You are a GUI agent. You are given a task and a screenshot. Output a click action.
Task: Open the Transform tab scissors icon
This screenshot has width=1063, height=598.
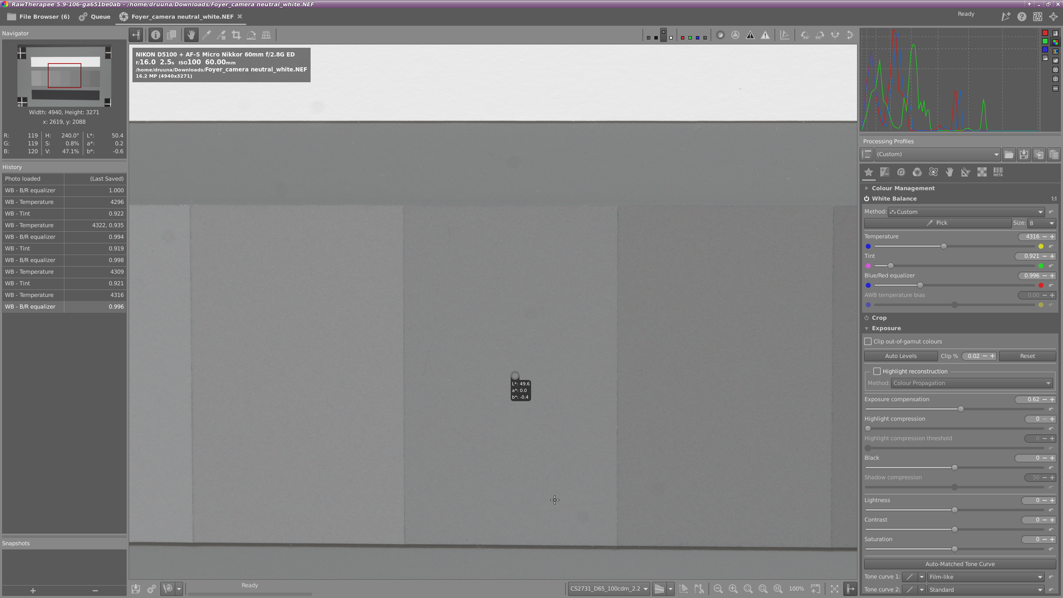click(x=966, y=172)
